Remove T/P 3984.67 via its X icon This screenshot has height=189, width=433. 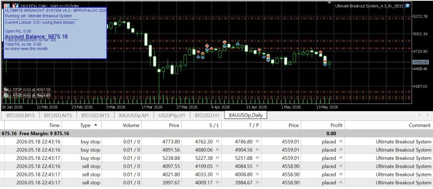[257, 183]
